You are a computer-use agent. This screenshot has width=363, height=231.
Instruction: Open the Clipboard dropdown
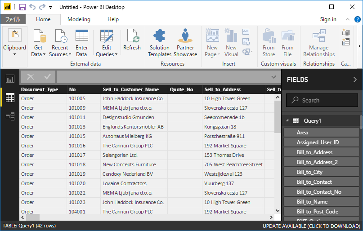pyautogui.click(x=14, y=46)
